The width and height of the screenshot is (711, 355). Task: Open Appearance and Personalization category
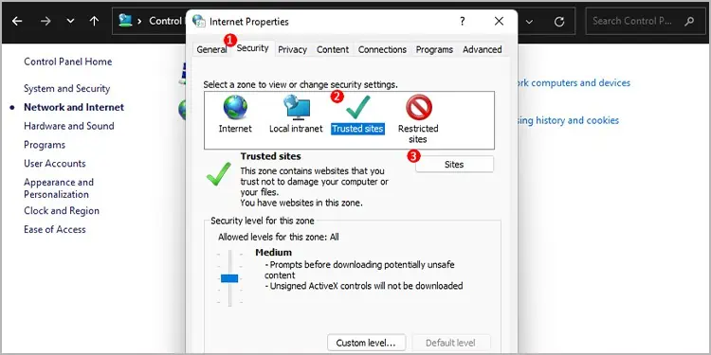pyautogui.click(x=59, y=188)
